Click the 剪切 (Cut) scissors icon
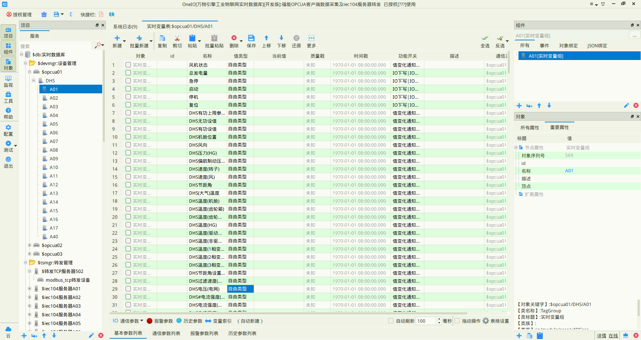 [x=177, y=38]
